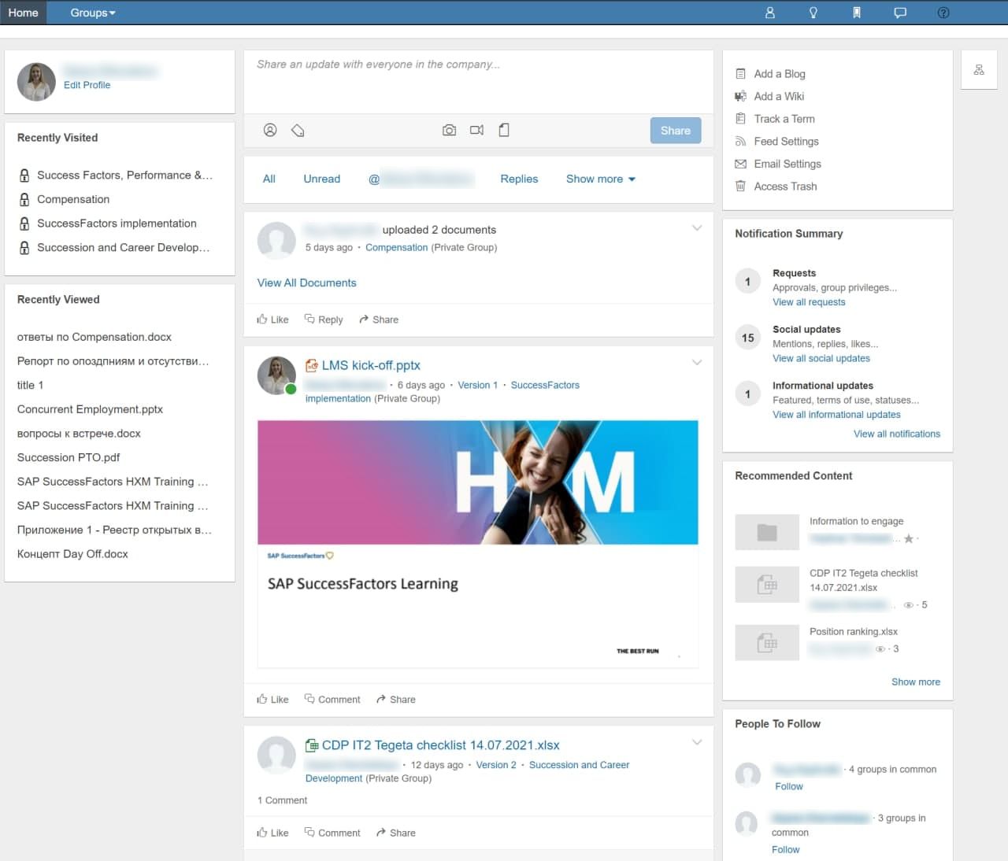Follow the person with 3 groups in common

pyautogui.click(x=786, y=850)
